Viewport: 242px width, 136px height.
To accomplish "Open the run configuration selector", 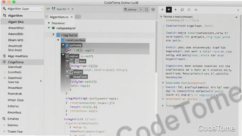I will click(133, 10).
